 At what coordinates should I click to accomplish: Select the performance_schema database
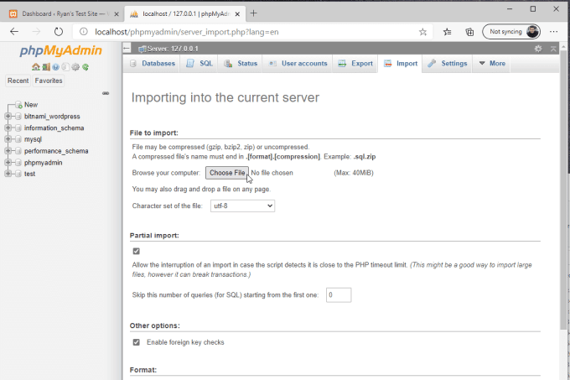(x=56, y=151)
